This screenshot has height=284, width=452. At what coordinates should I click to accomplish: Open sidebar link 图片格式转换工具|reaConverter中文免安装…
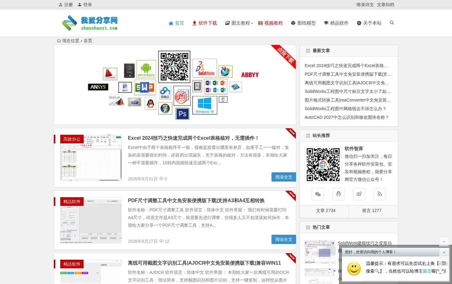tap(348, 100)
